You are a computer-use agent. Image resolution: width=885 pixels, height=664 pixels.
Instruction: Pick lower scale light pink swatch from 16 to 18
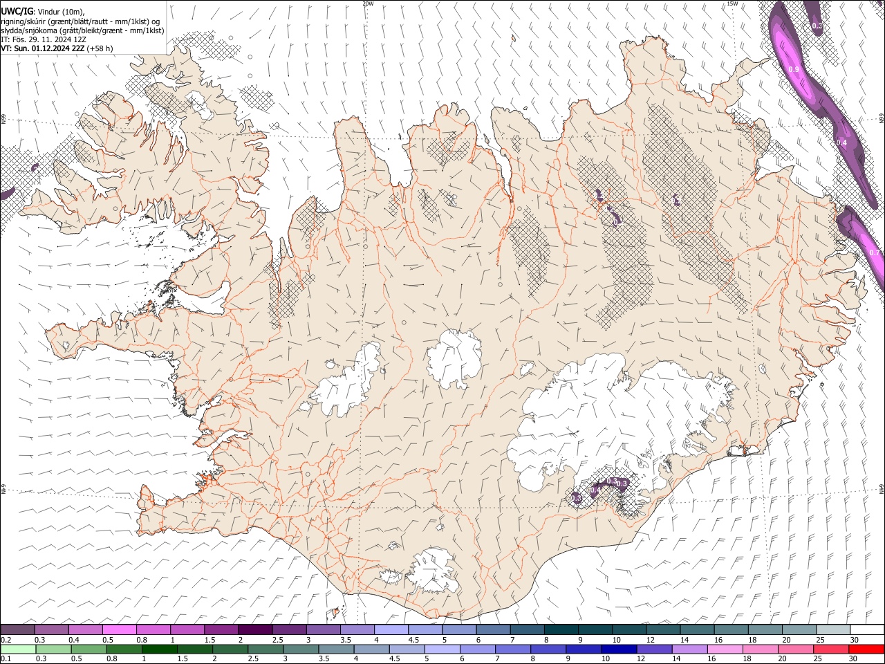tap(725, 649)
